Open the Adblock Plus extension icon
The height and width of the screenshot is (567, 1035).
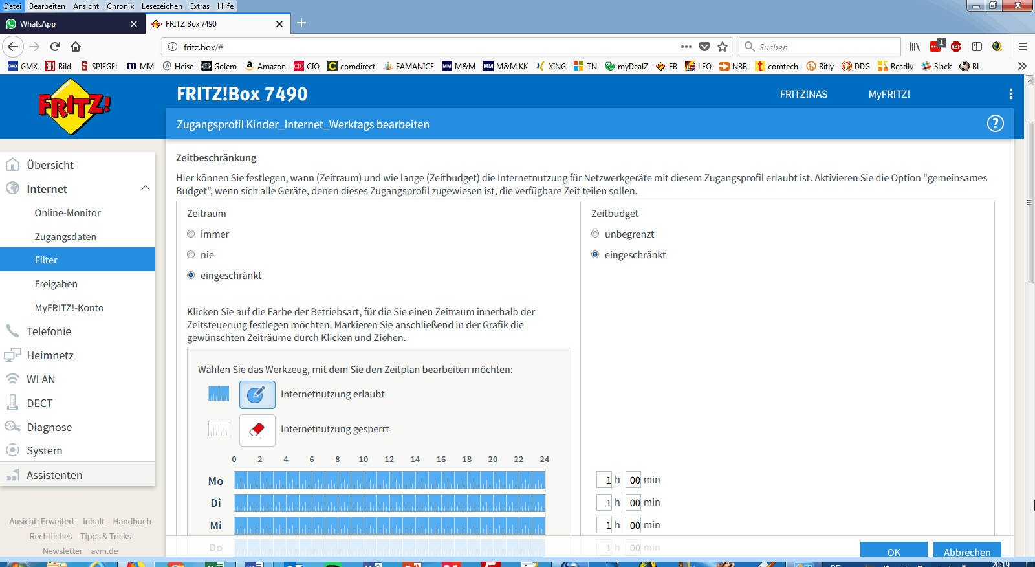(x=956, y=47)
